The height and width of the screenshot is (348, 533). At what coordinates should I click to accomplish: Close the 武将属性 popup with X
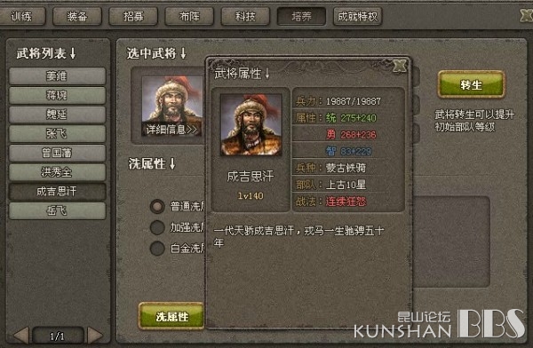coord(400,66)
